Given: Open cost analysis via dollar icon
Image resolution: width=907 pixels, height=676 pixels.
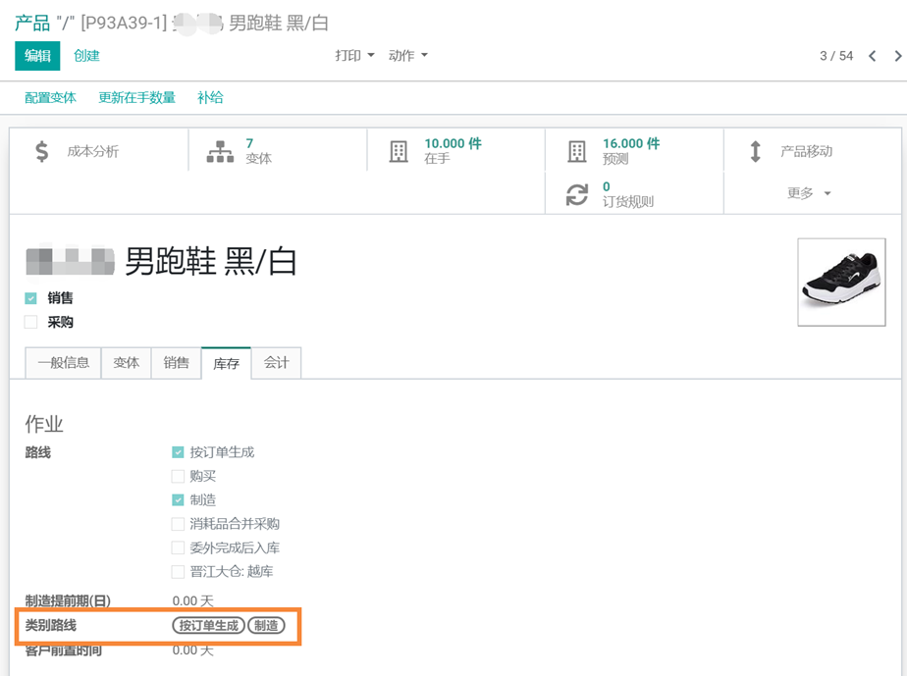Looking at the screenshot, I should 41,151.
